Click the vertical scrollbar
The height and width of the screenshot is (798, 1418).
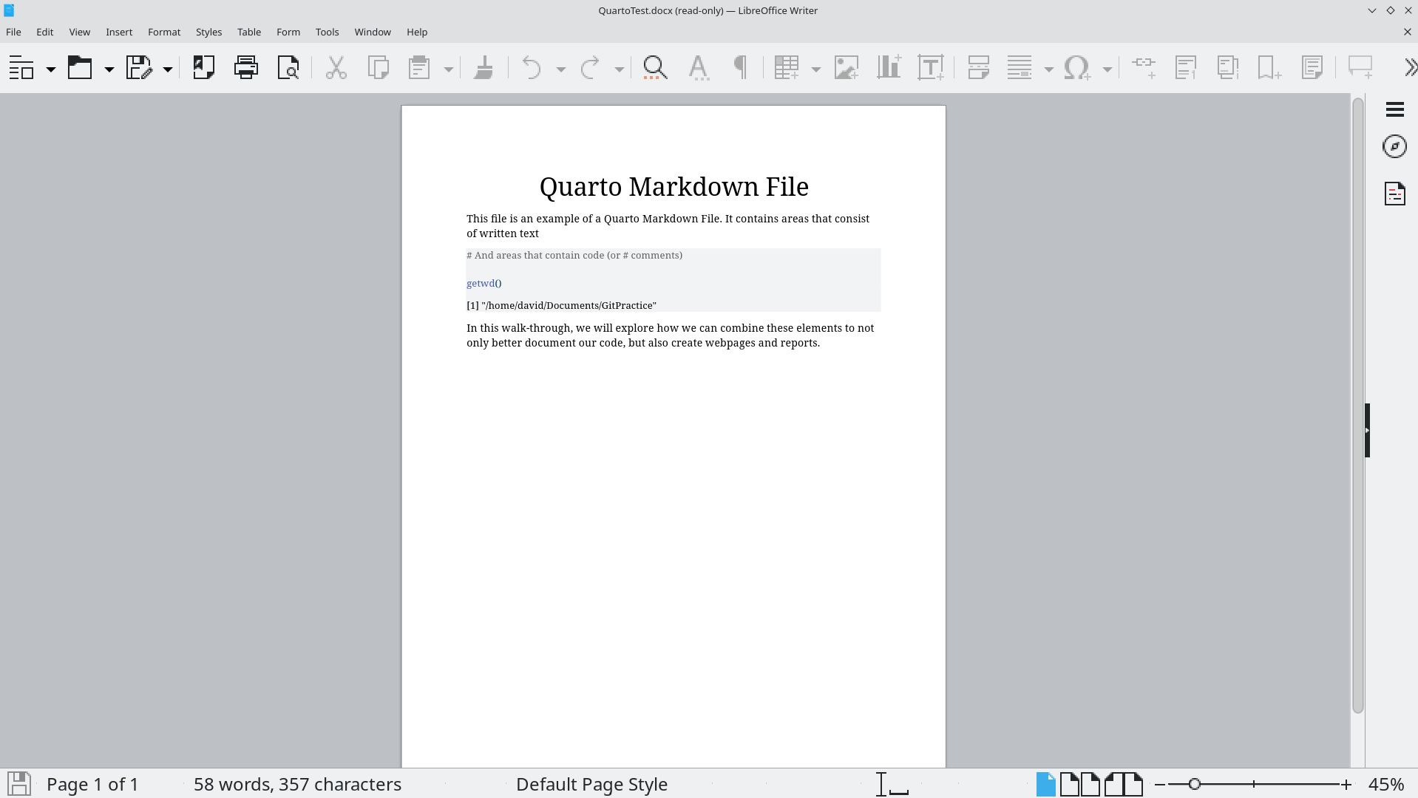tap(1357, 406)
